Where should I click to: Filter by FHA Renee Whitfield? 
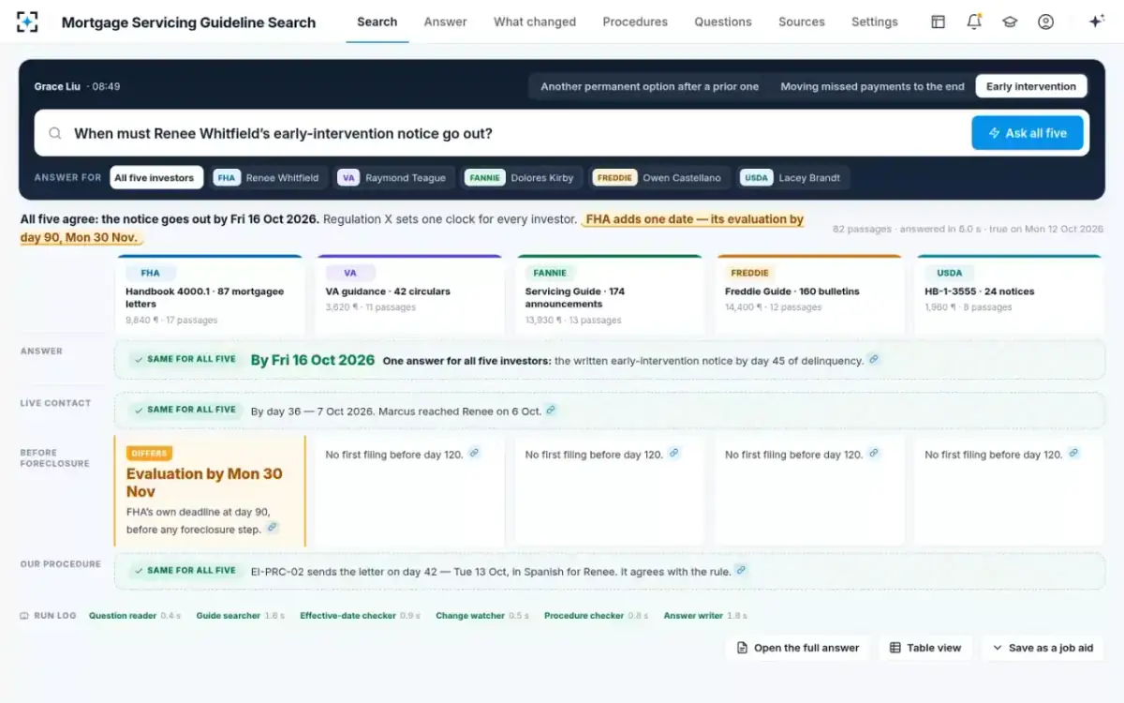click(x=269, y=177)
